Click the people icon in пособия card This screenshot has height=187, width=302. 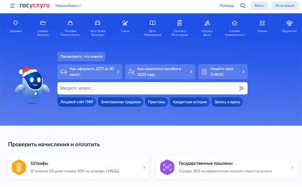click(x=131, y=72)
